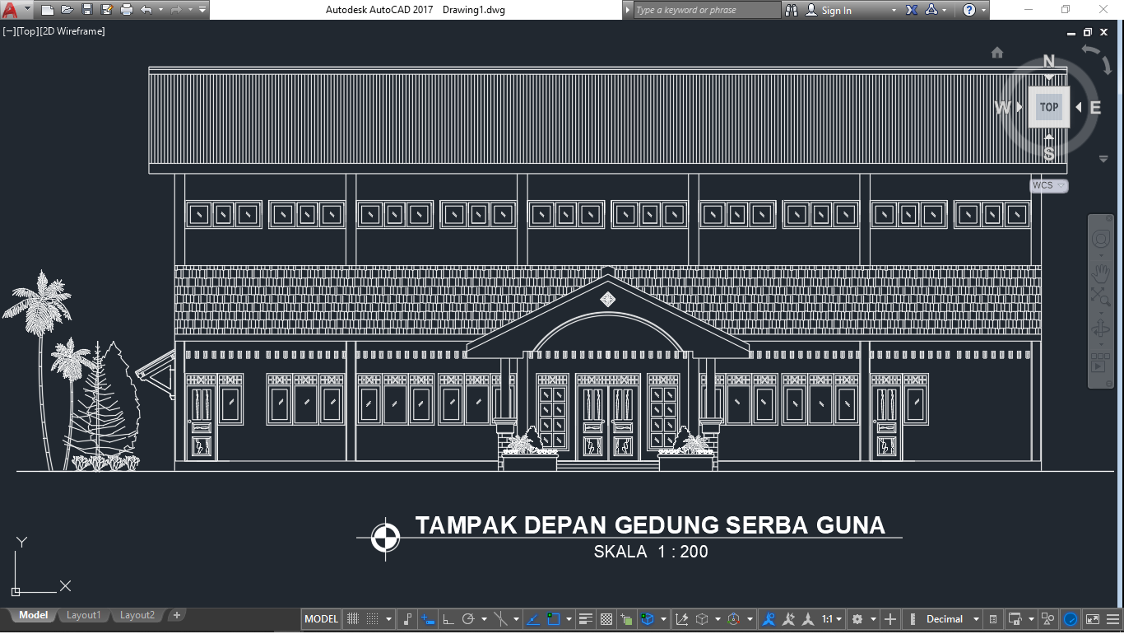Expand the WCS coordinate system dropdown
1124x634 pixels.
click(x=1060, y=185)
